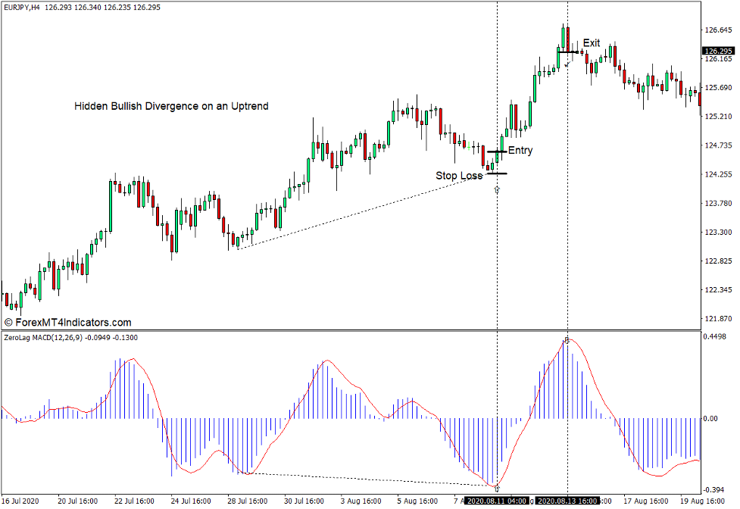Select the Entry horizontal price marker

pos(497,151)
